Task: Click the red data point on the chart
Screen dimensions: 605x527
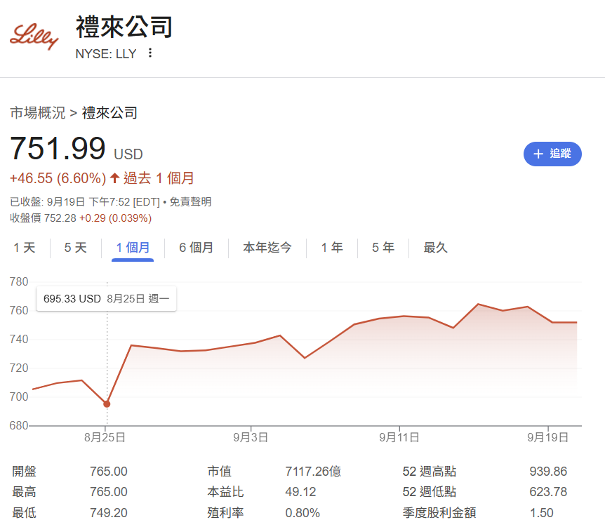Action: point(107,404)
